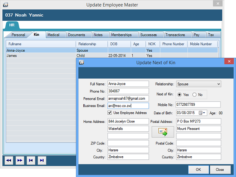Click the home Country field Zimbabwe

click(x=128, y=157)
